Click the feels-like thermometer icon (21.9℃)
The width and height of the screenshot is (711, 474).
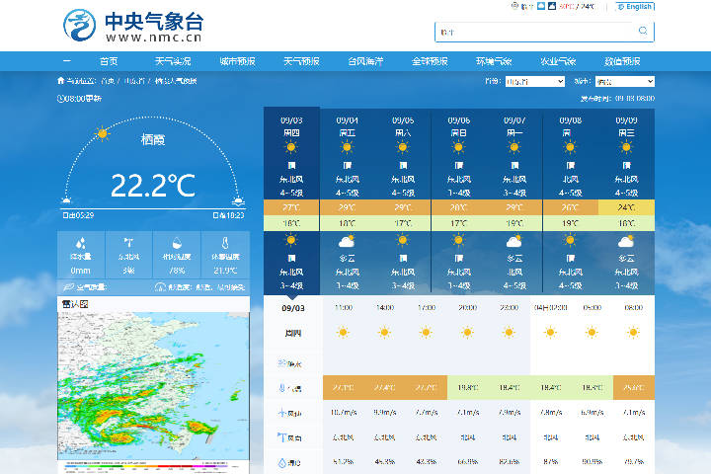pyautogui.click(x=225, y=243)
